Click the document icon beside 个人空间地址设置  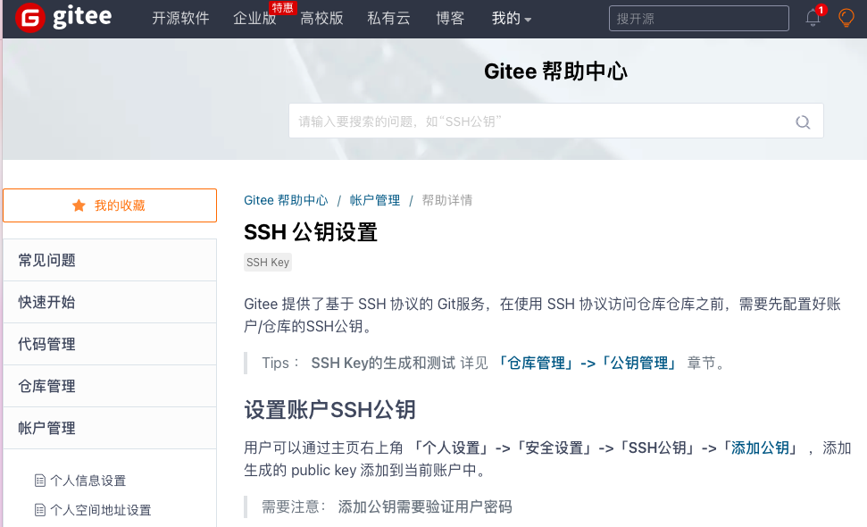[40, 510]
